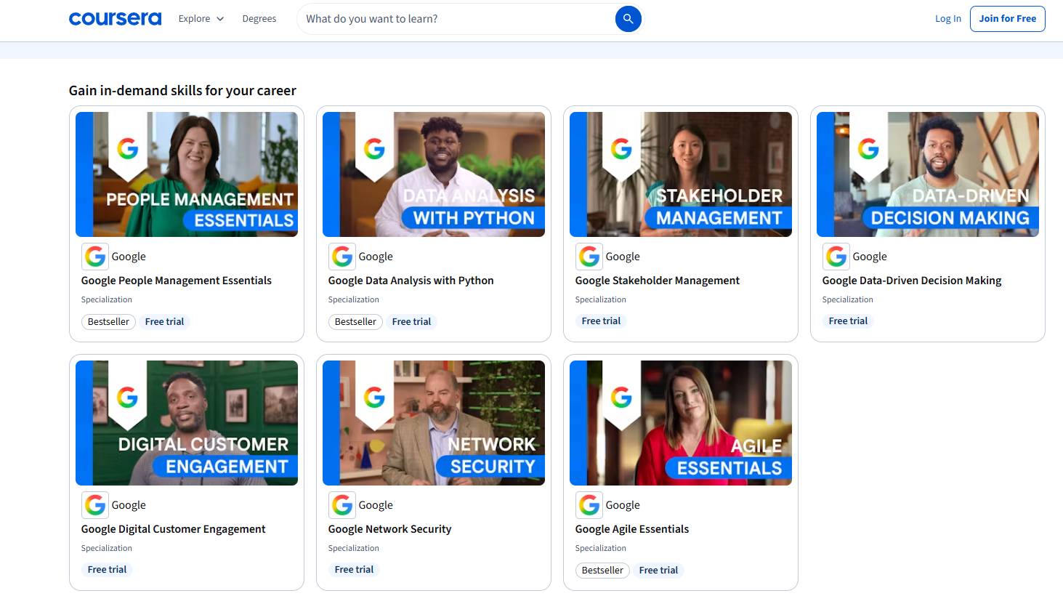The width and height of the screenshot is (1063, 596).
Task: Open the Data Analysis with Python thumbnail
Action: tap(434, 174)
